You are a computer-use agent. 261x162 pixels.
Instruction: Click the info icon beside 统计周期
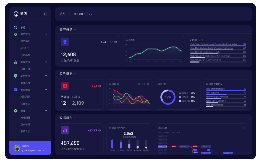(x=85, y=14)
